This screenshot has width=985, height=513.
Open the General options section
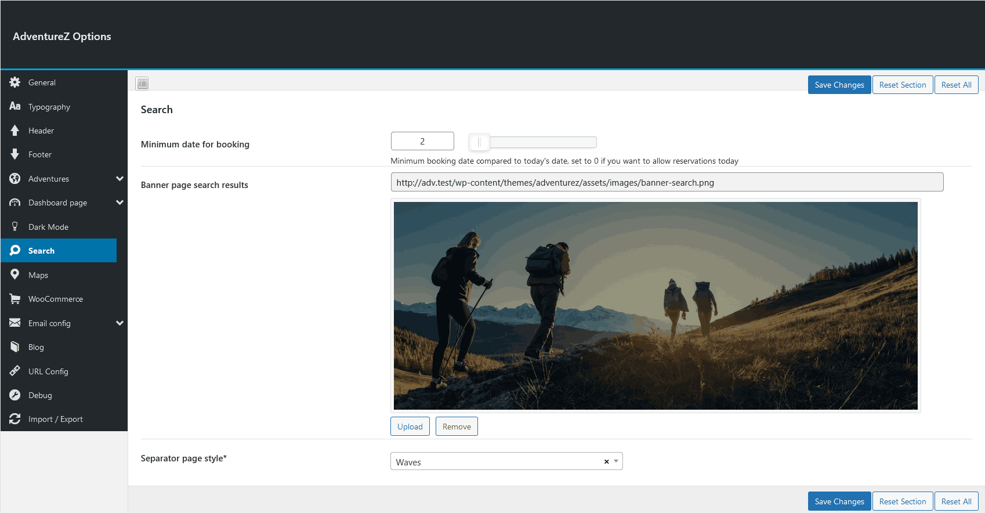[x=64, y=82]
